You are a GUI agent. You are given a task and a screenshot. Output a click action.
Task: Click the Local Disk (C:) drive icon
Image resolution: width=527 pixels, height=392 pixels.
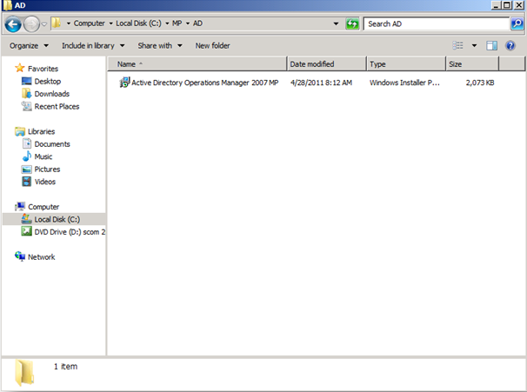27,219
